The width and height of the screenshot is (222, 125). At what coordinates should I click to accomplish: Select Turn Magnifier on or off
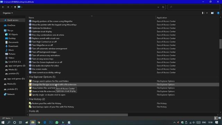pyautogui.click(x=42, y=45)
